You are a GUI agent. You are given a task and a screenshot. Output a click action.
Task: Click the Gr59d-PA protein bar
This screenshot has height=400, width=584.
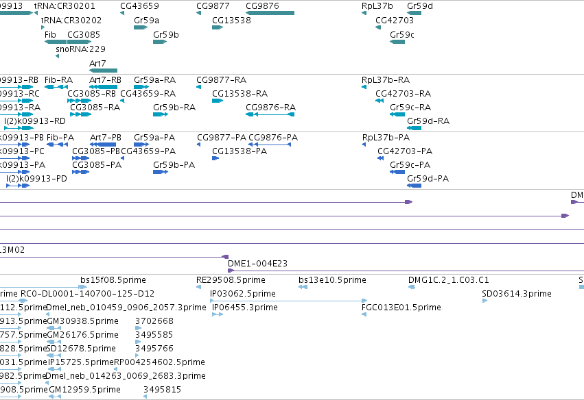(x=414, y=186)
